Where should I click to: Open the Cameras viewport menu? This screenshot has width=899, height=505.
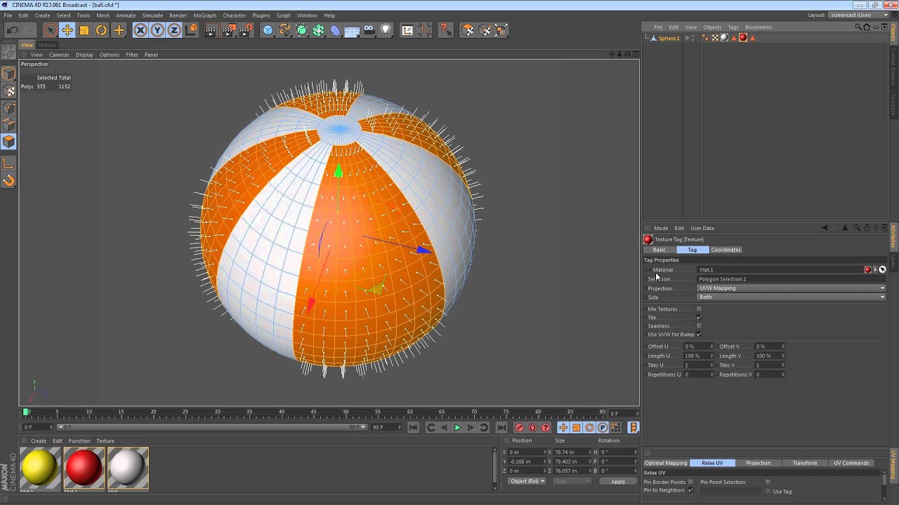point(59,55)
